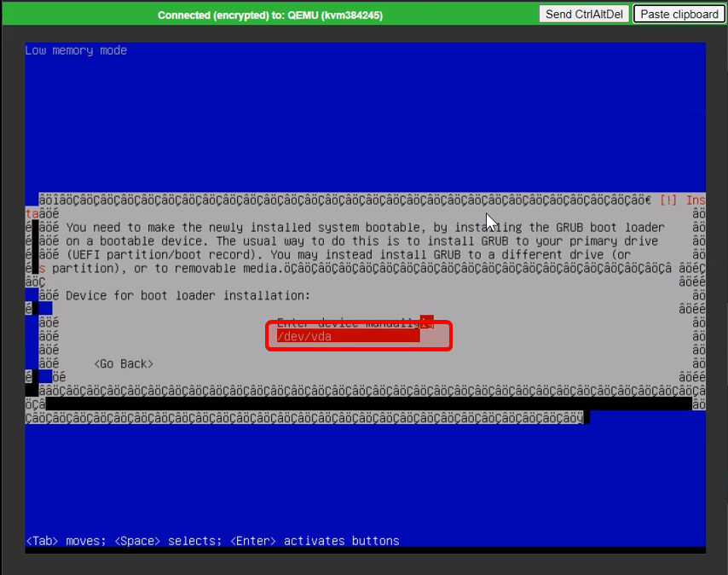Click the red [!] dialog title marker

[x=668, y=200]
